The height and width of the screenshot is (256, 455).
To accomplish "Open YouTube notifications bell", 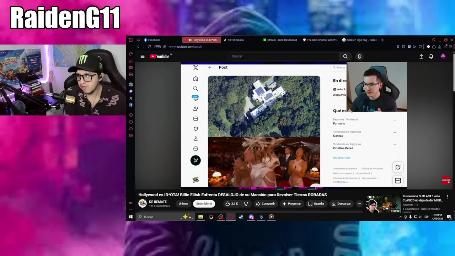I will [431, 56].
